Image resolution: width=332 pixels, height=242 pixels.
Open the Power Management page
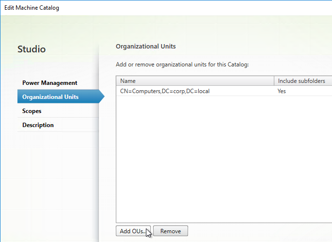tap(50, 82)
